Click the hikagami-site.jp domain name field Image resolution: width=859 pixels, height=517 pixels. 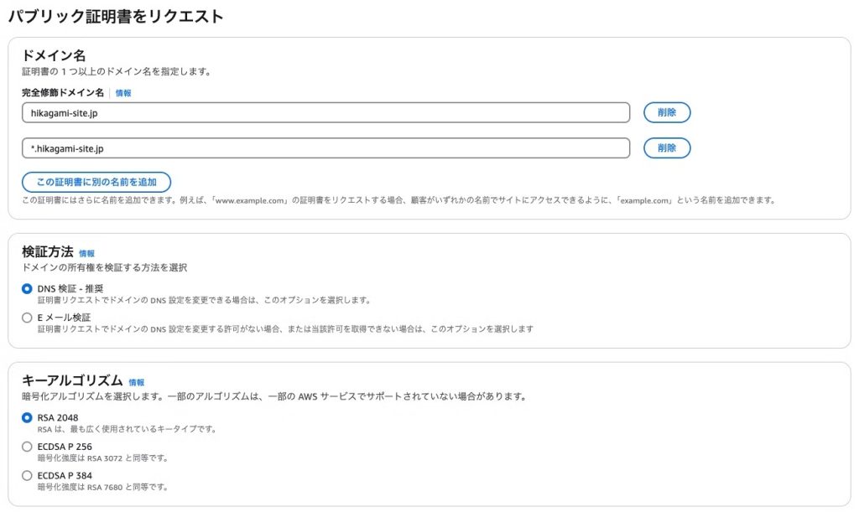pos(325,112)
